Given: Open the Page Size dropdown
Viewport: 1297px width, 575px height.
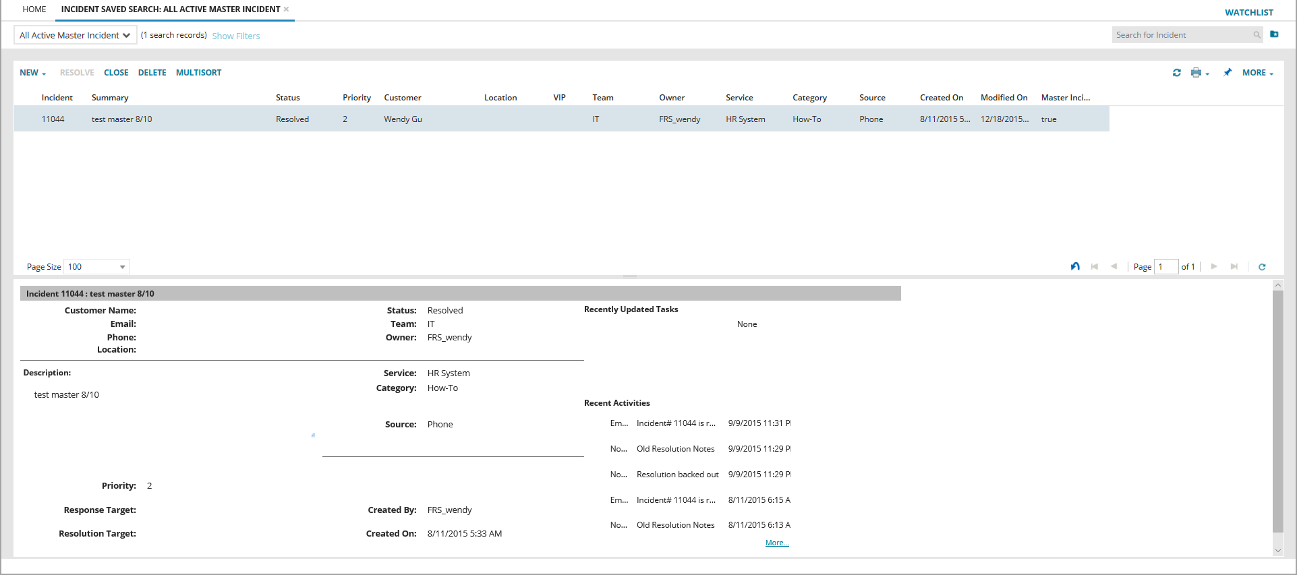Looking at the screenshot, I should pyautogui.click(x=97, y=267).
